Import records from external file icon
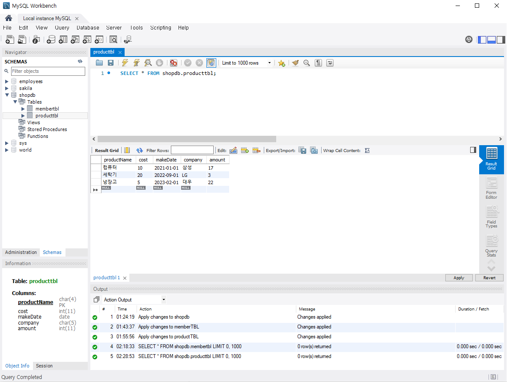The height and width of the screenshot is (382, 507). (x=314, y=150)
